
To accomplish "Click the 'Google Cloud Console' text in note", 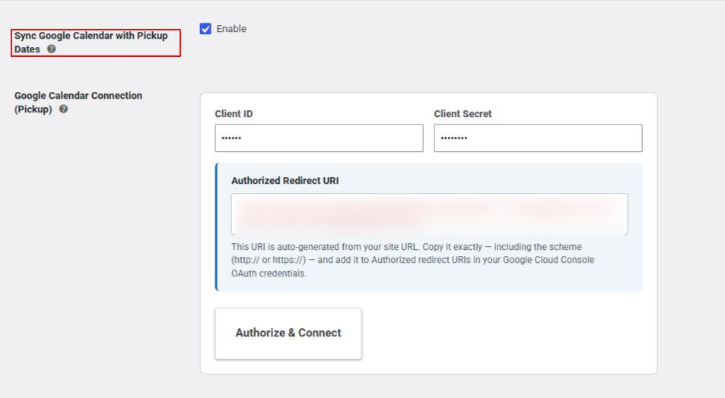I will point(549,260).
